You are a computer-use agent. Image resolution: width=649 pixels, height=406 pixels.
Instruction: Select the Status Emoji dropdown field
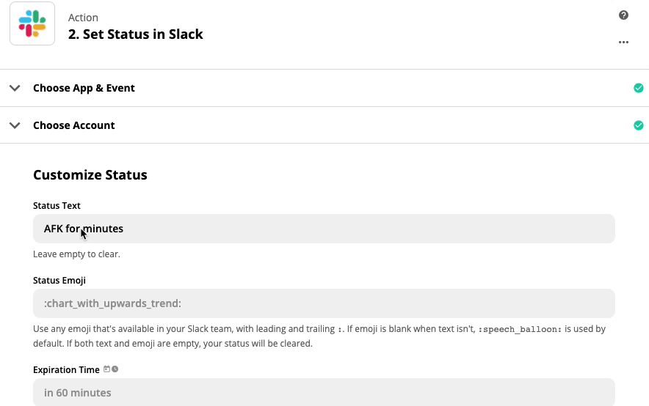324,303
